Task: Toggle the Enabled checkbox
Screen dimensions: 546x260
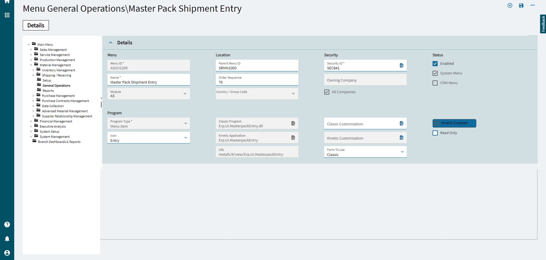Action: click(435, 64)
